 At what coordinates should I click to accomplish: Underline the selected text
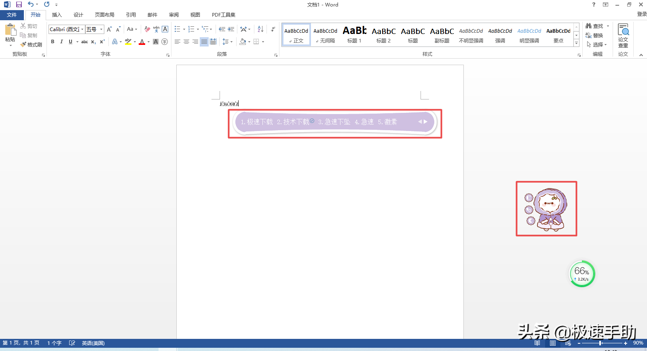[x=70, y=42]
